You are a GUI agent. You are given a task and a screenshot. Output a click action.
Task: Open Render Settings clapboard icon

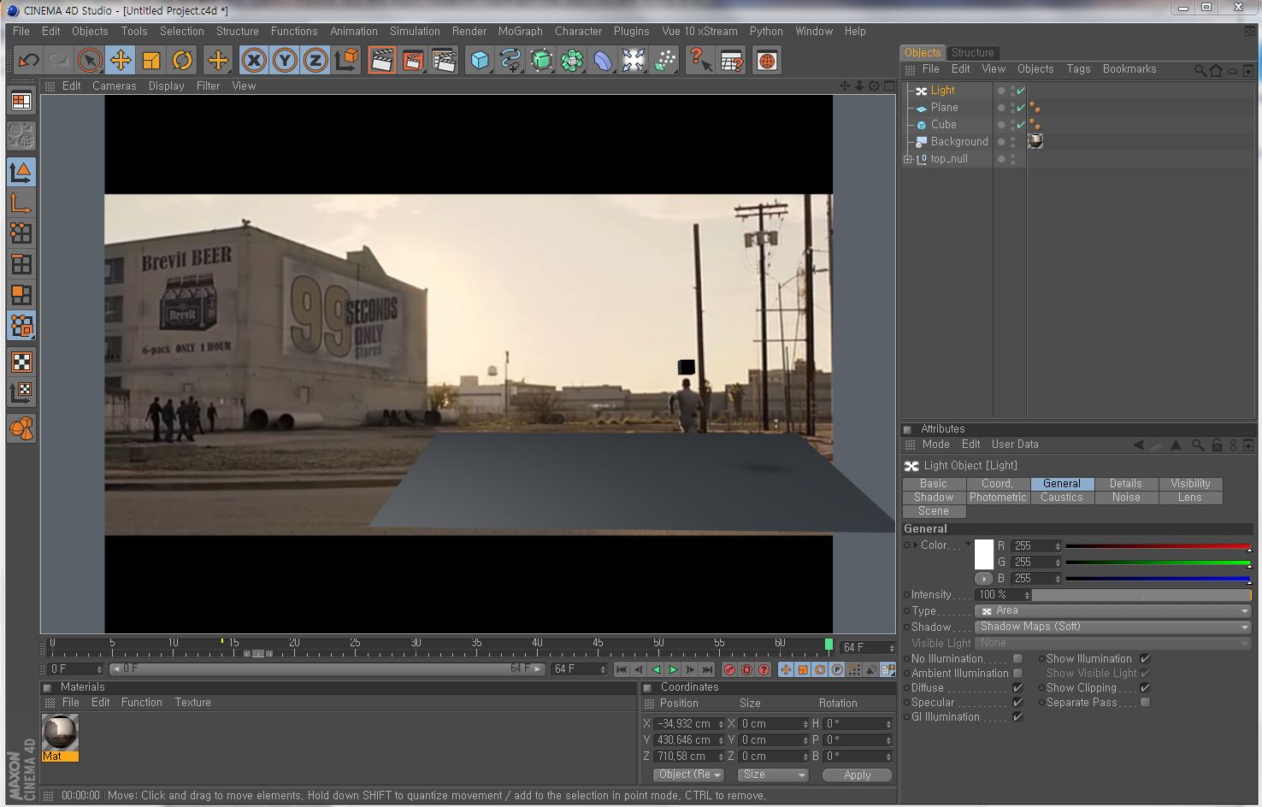(x=444, y=61)
